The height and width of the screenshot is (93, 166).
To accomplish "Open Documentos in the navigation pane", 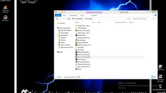I will click(65, 33).
